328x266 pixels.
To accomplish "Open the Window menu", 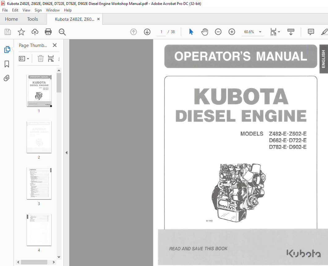I will (53, 10).
